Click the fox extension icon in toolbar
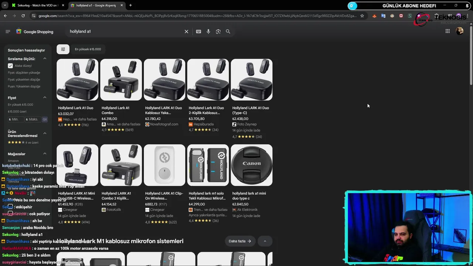Screen dimensions: 473x266 click(x=374, y=16)
